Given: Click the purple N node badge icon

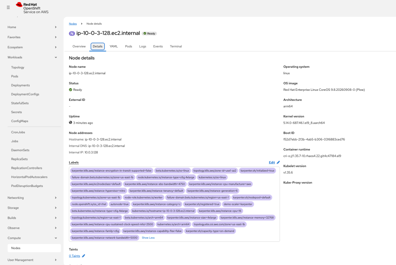Looking at the screenshot, I should [x=72, y=33].
